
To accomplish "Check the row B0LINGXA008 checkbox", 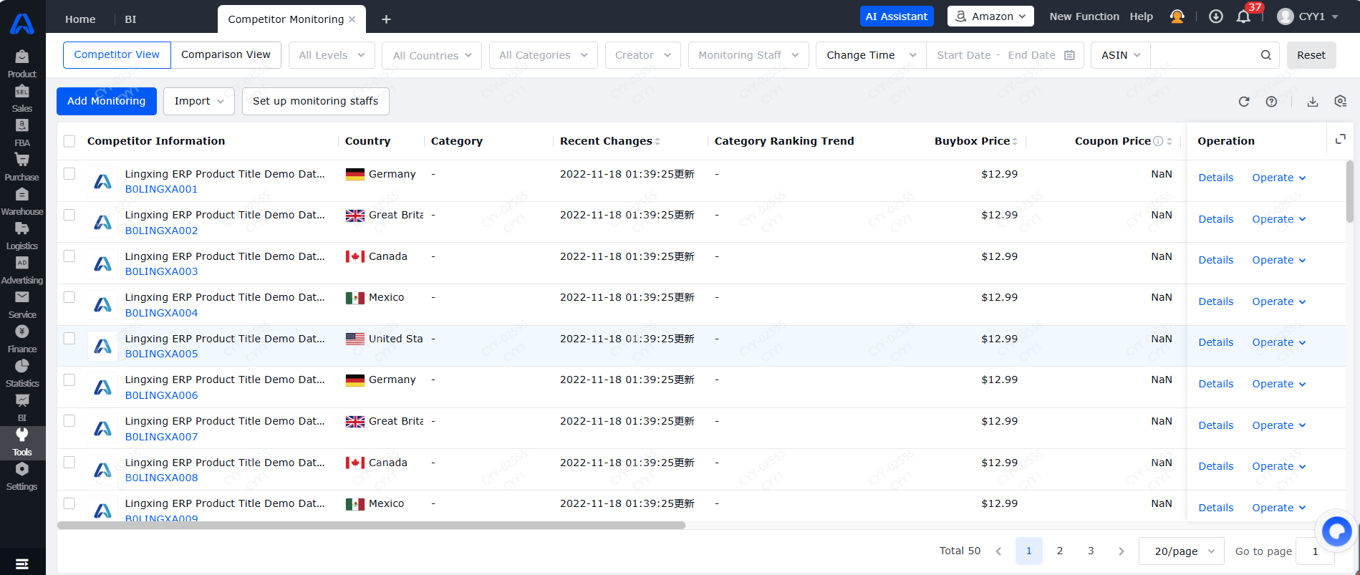I will tap(69, 462).
